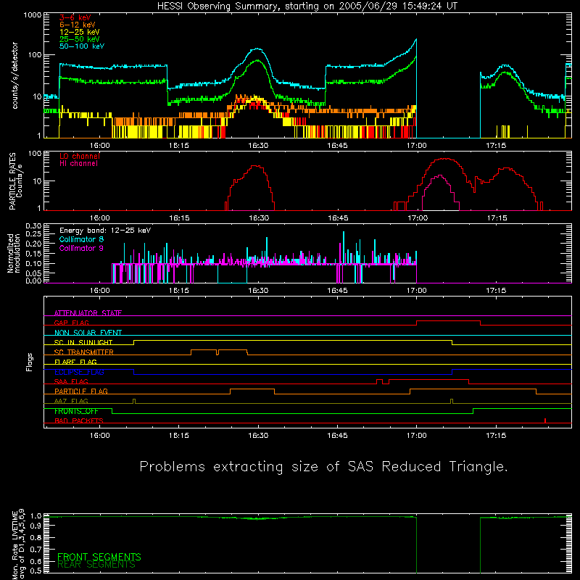This screenshot has height=580, width=580.
Task: Click the "Normalized modulation" axis label
Action: point(14,253)
